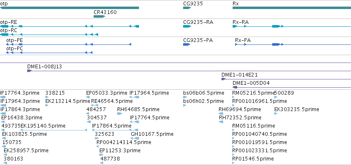
Task: Select transcript otp-RC
Action: [49, 35]
